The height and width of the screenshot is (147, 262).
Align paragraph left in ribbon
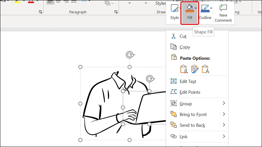(x=50, y=2)
